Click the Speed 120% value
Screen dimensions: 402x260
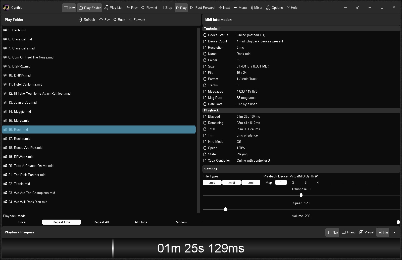point(241,148)
